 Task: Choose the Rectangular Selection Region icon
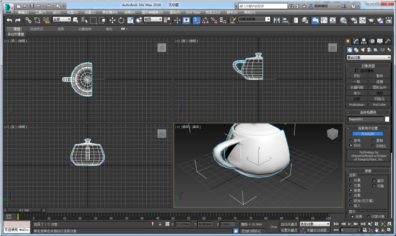(93, 20)
